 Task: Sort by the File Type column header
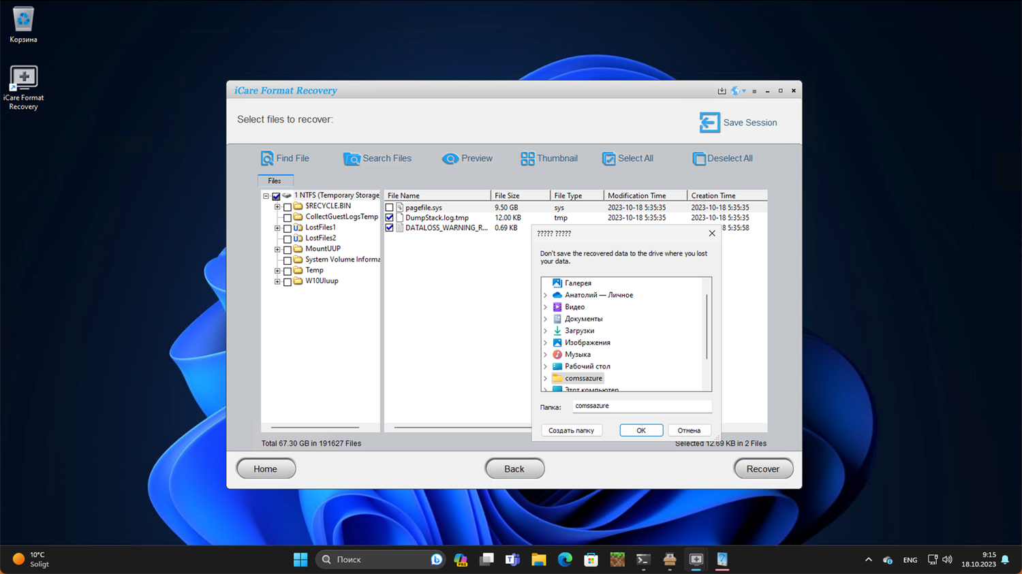[x=577, y=195]
